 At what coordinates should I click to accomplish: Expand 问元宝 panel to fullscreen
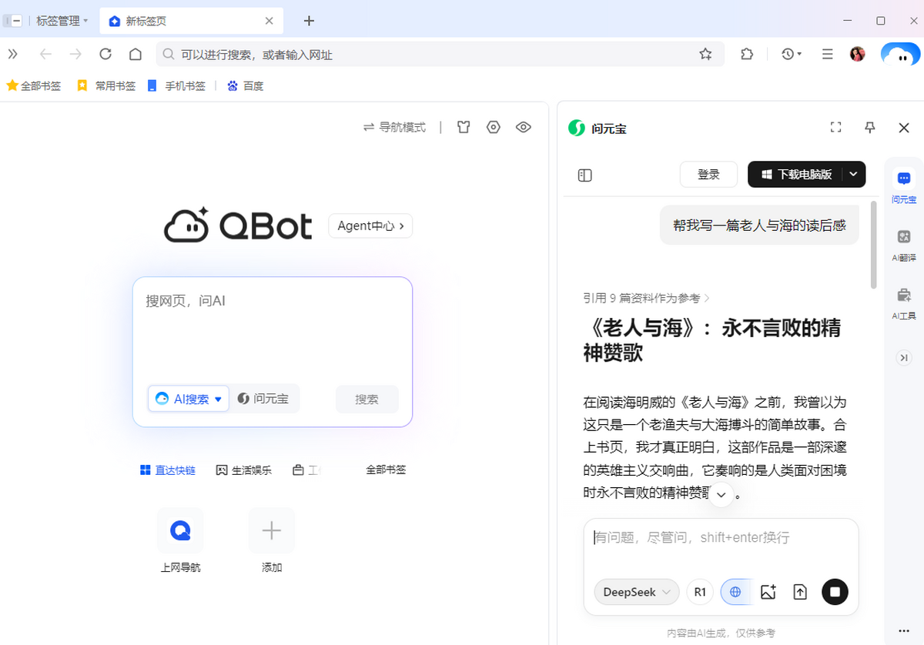pos(836,127)
